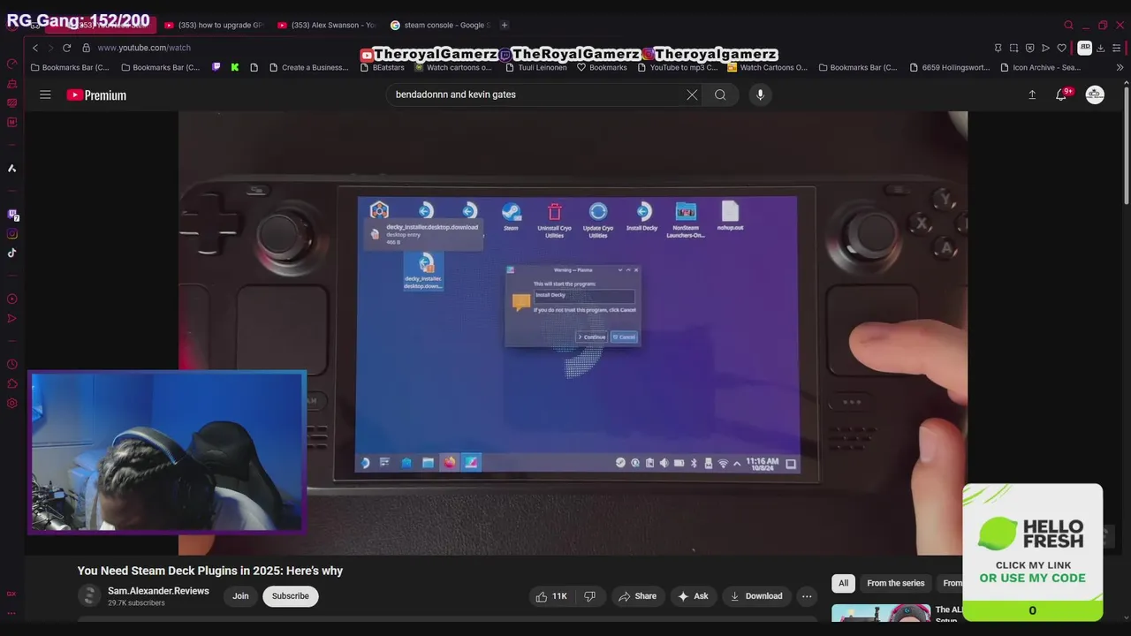Viewport: 1131px width, 636px height.
Task: Open the Twitch sidebar panel
Action: coord(12,215)
